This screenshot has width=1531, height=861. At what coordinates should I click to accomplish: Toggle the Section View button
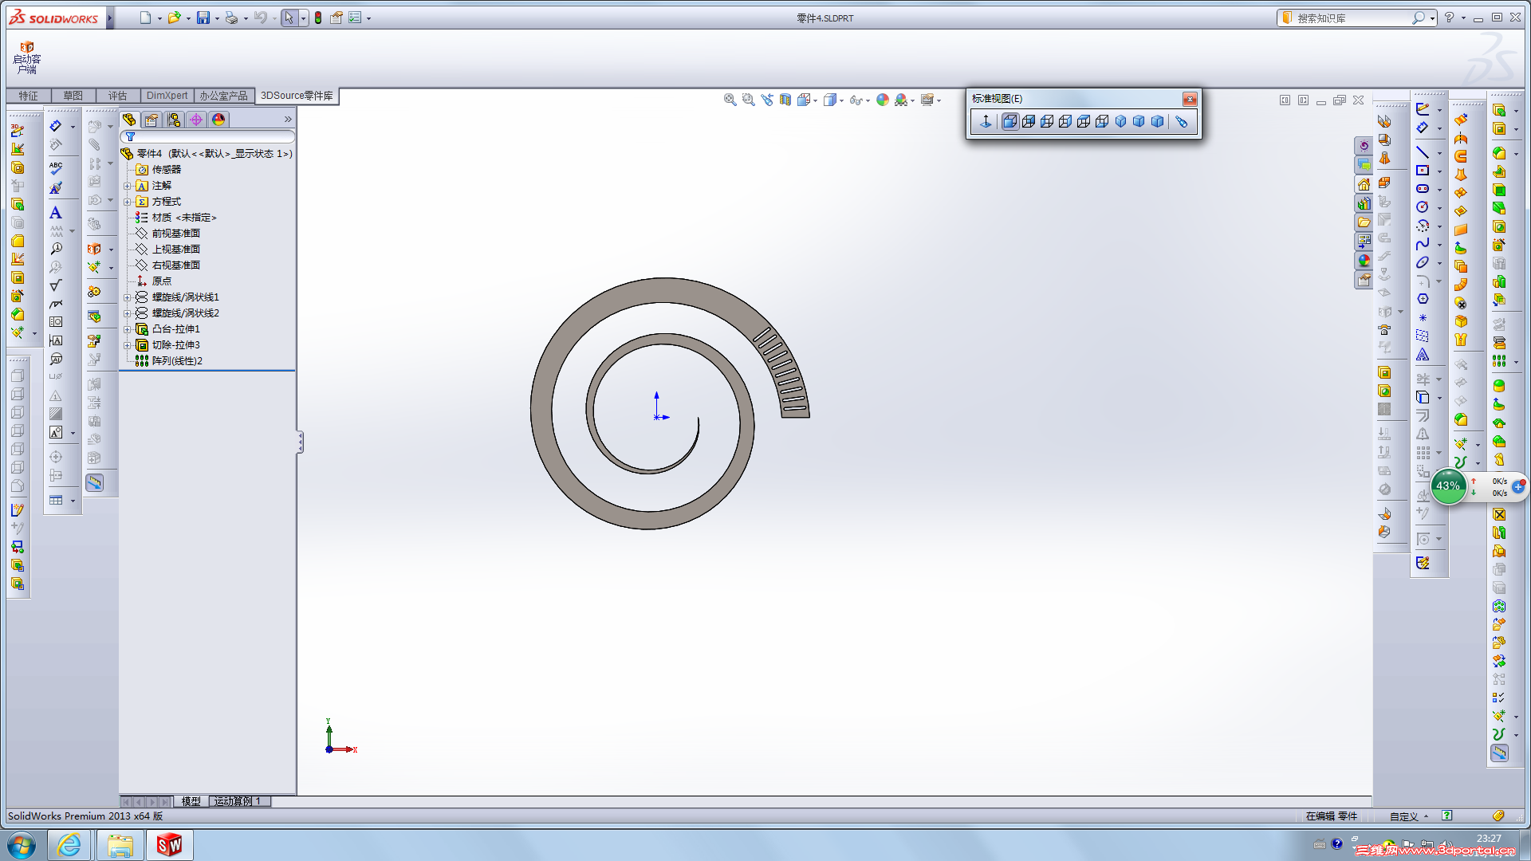coord(785,100)
